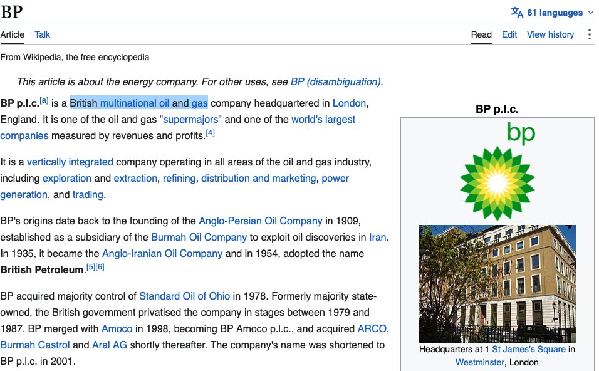Open the St James's Square link
This screenshot has width=599, height=371.
pos(529,349)
